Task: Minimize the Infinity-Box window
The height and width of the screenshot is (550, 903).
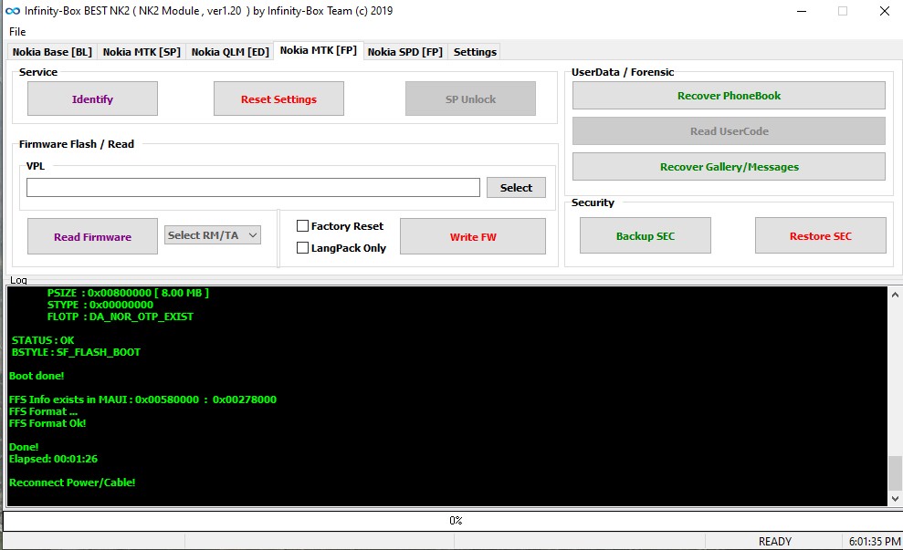Action: (801, 11)
